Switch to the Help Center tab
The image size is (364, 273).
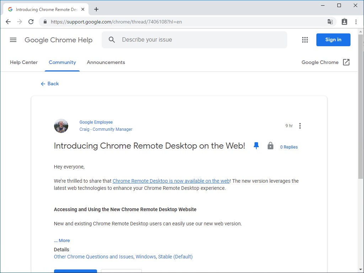point(24,62)
